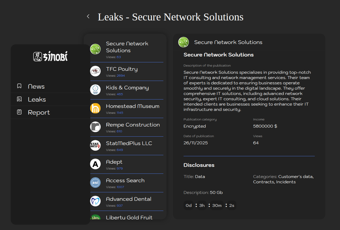Open the Libertu Gold Fruit entry

pyautogui.click(x=129, y=217)
